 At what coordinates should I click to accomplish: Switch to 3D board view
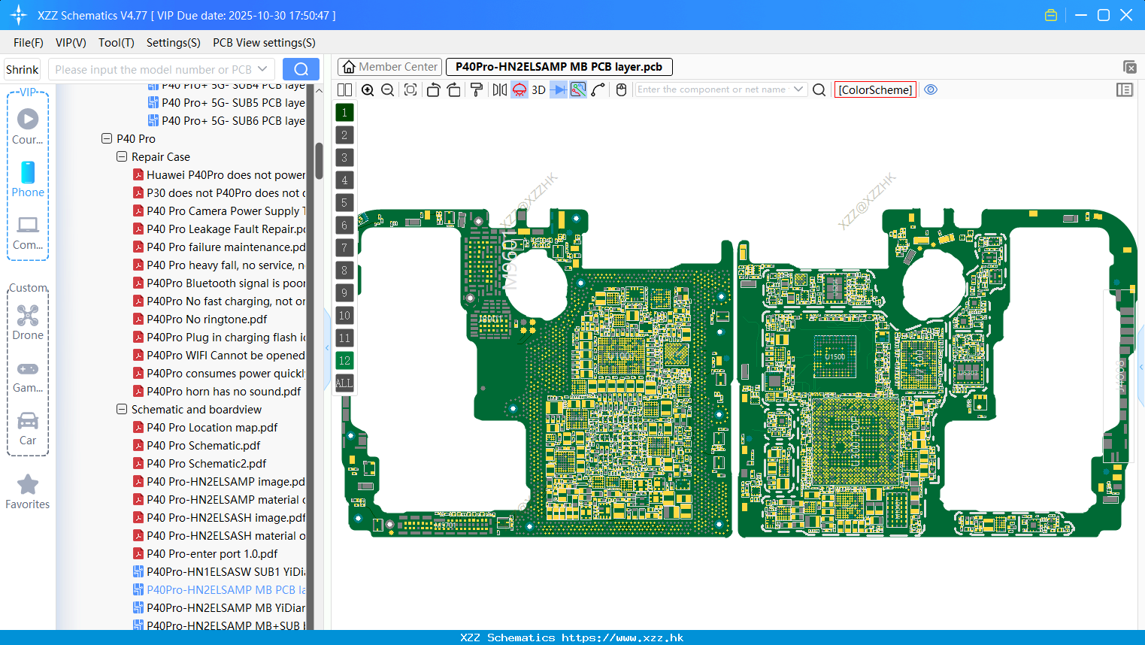pos(538,89)
